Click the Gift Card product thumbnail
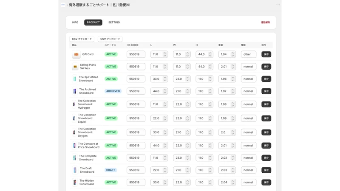Image resolution: width=340 pixels, height=191 pixels. coord(76,54)
